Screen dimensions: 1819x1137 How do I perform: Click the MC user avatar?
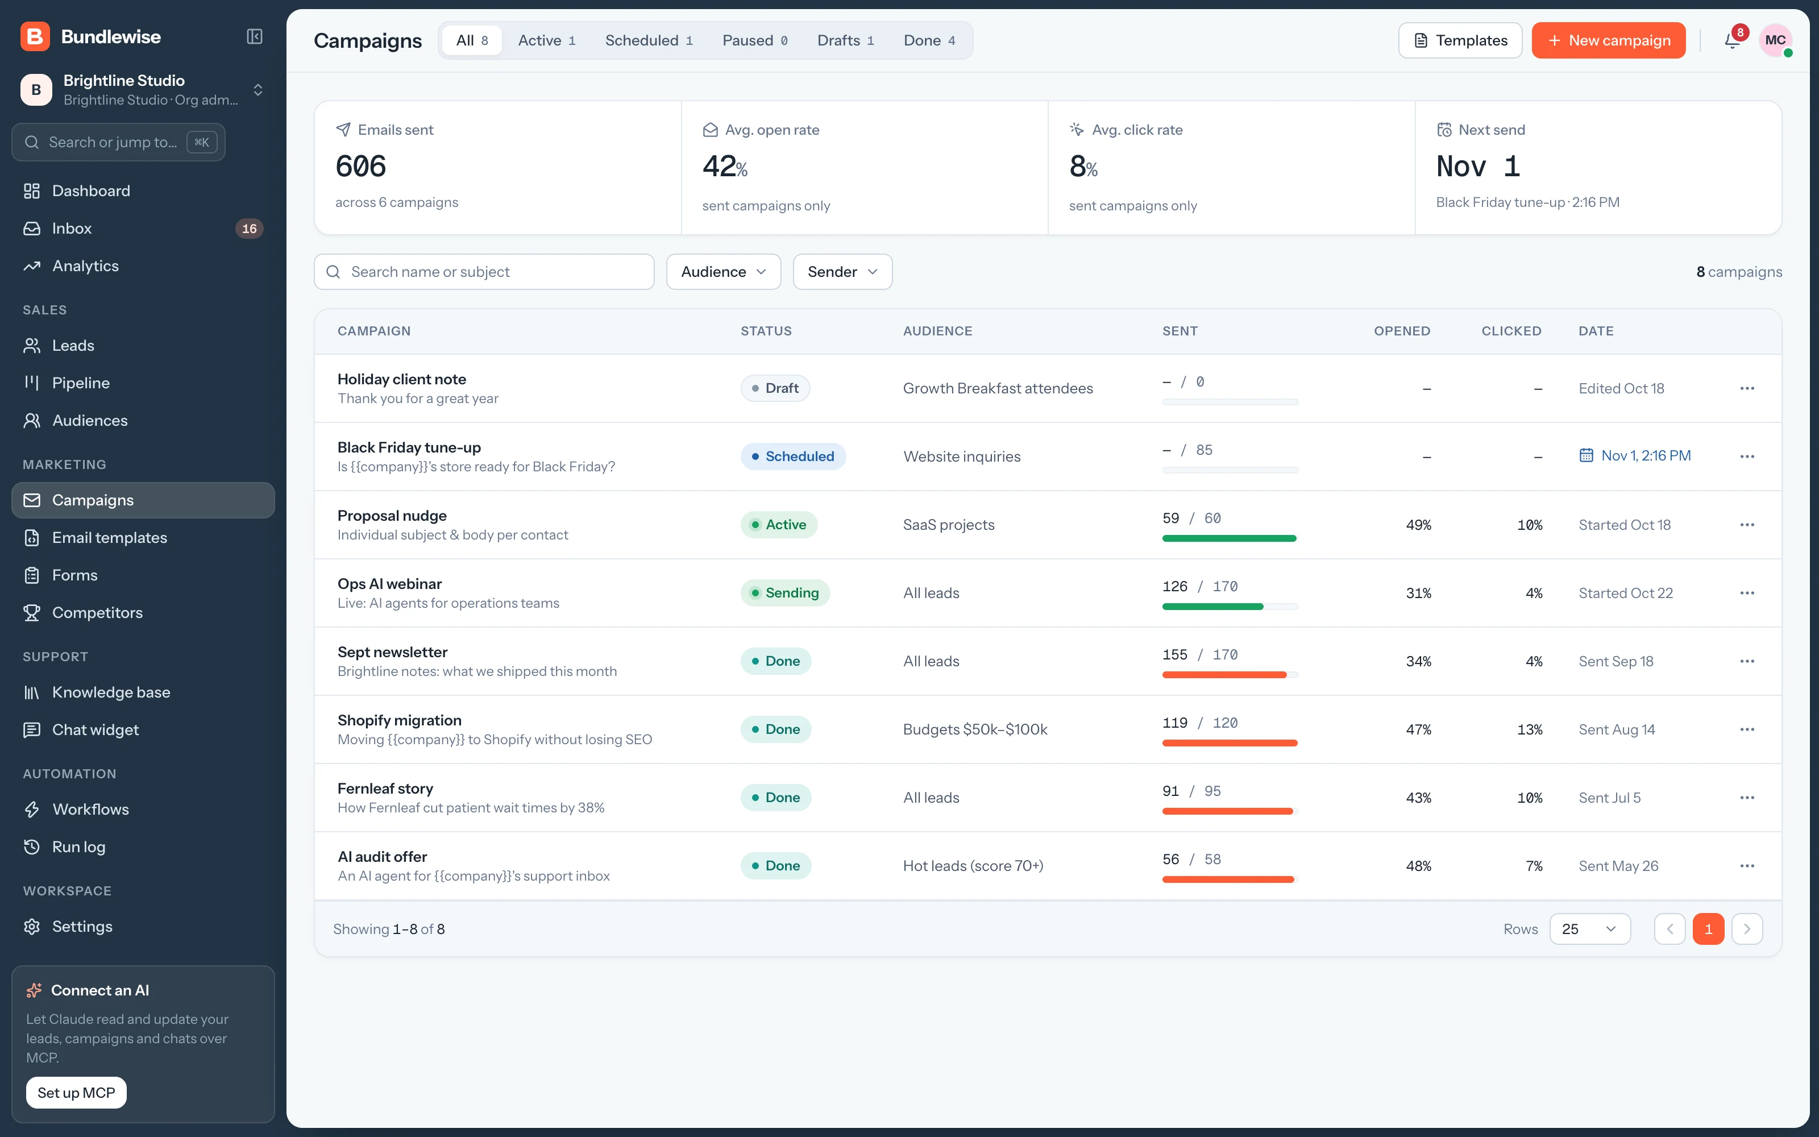[1775, 40]
